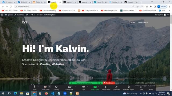Click Annotate pencil in Zoom toolbar

coord(116,88)
